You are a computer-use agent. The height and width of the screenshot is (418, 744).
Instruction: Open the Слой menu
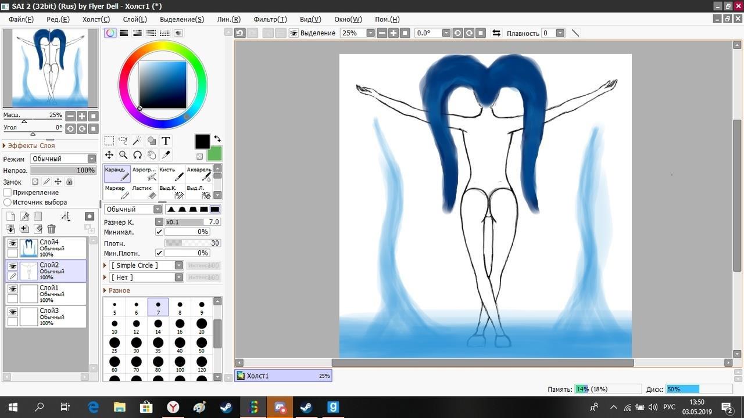135,19
